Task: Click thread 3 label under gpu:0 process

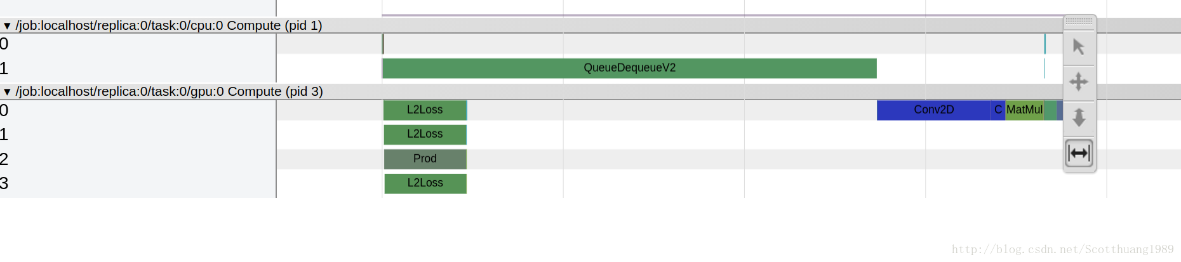Action: pyautogui.click(x=4, y=183)
